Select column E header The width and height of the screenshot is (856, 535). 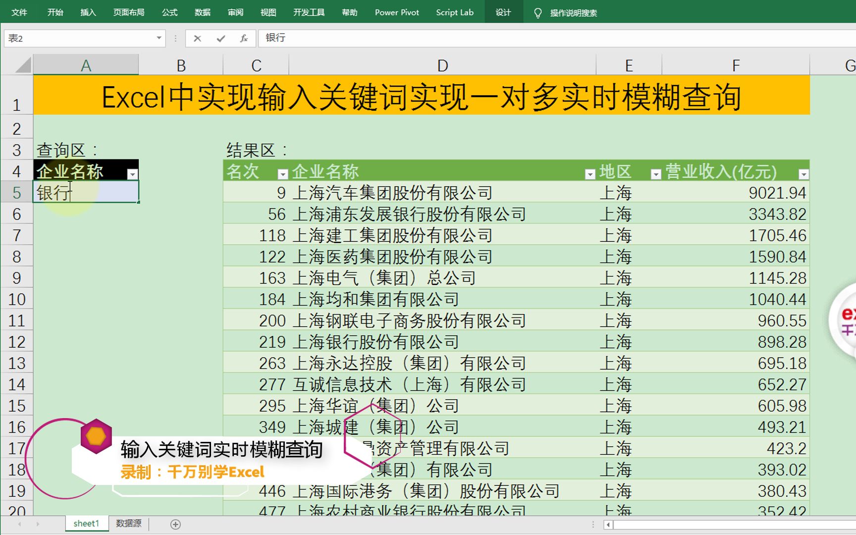click(629, 65)
